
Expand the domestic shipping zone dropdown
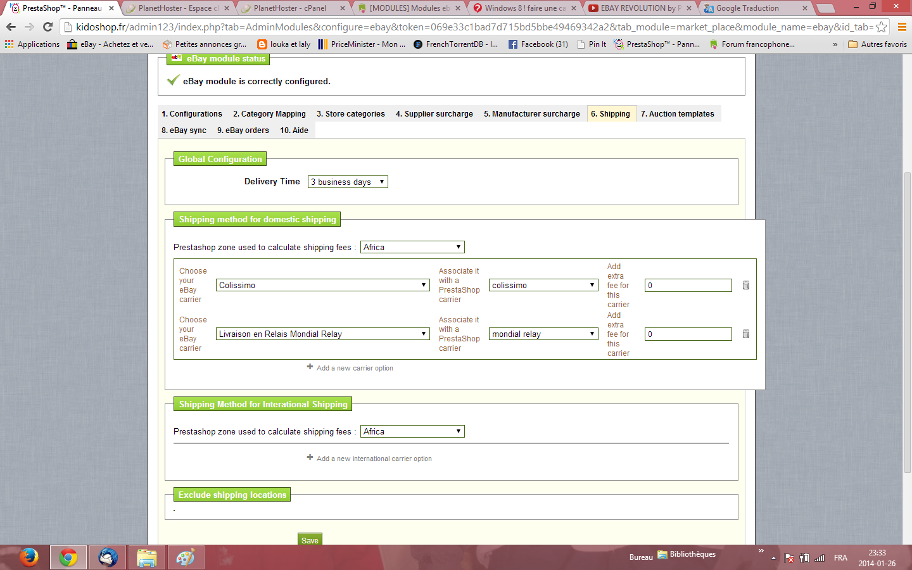412,247
